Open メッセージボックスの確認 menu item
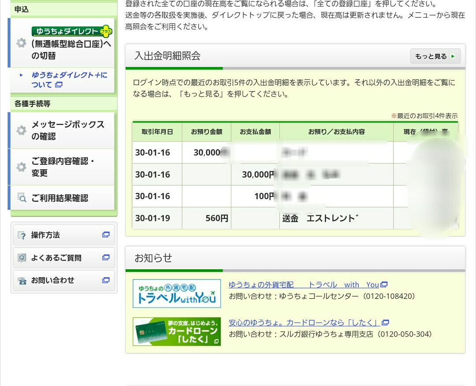This screenshot has width=476, height=386. tap(62, 130)
